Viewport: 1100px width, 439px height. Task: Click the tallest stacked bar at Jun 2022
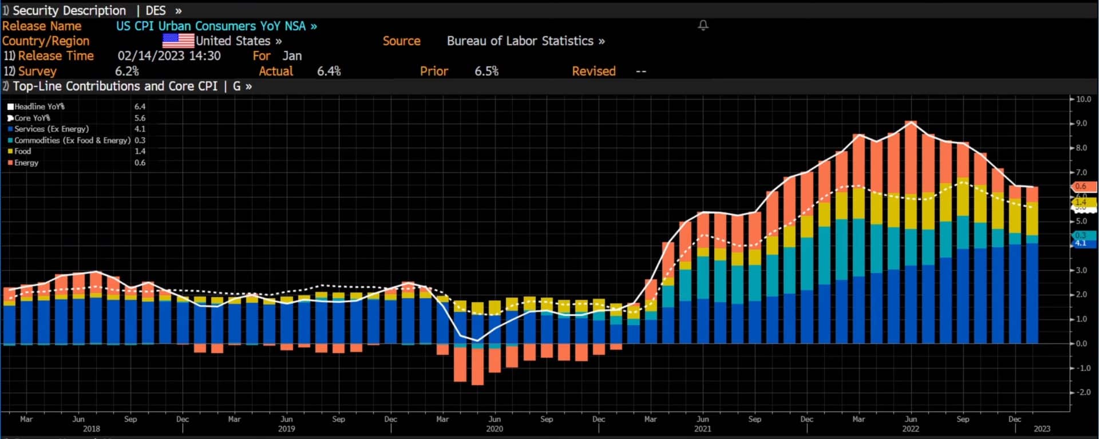(911, 232)
